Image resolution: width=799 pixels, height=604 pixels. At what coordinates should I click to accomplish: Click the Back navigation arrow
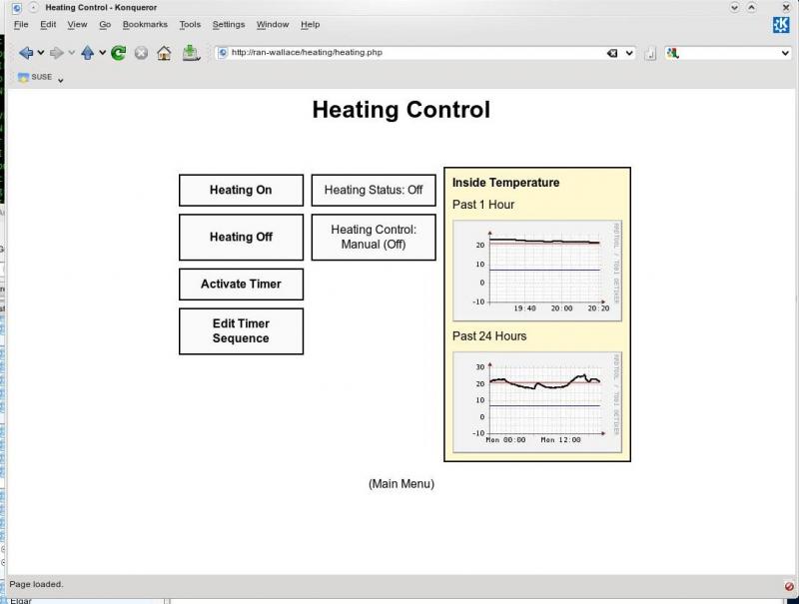(x=25, y=53)
